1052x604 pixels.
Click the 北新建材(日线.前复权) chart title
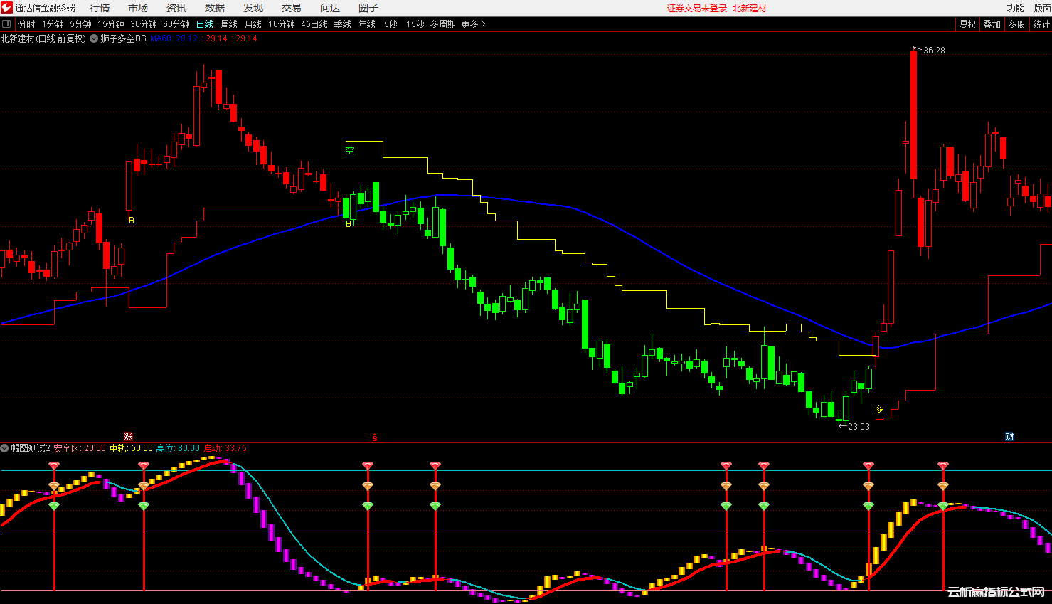(x=43, y=38)
